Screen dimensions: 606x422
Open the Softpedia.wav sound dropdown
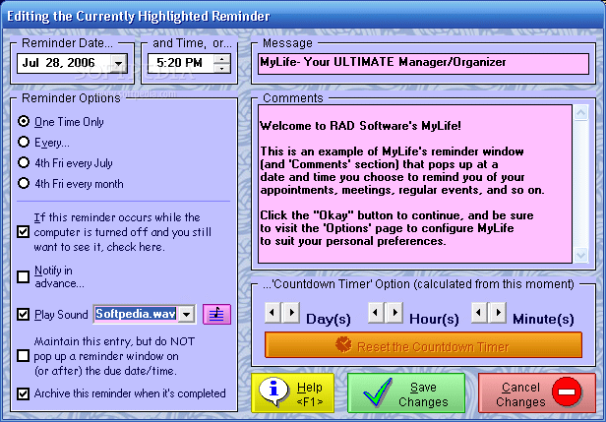point(187,314)
